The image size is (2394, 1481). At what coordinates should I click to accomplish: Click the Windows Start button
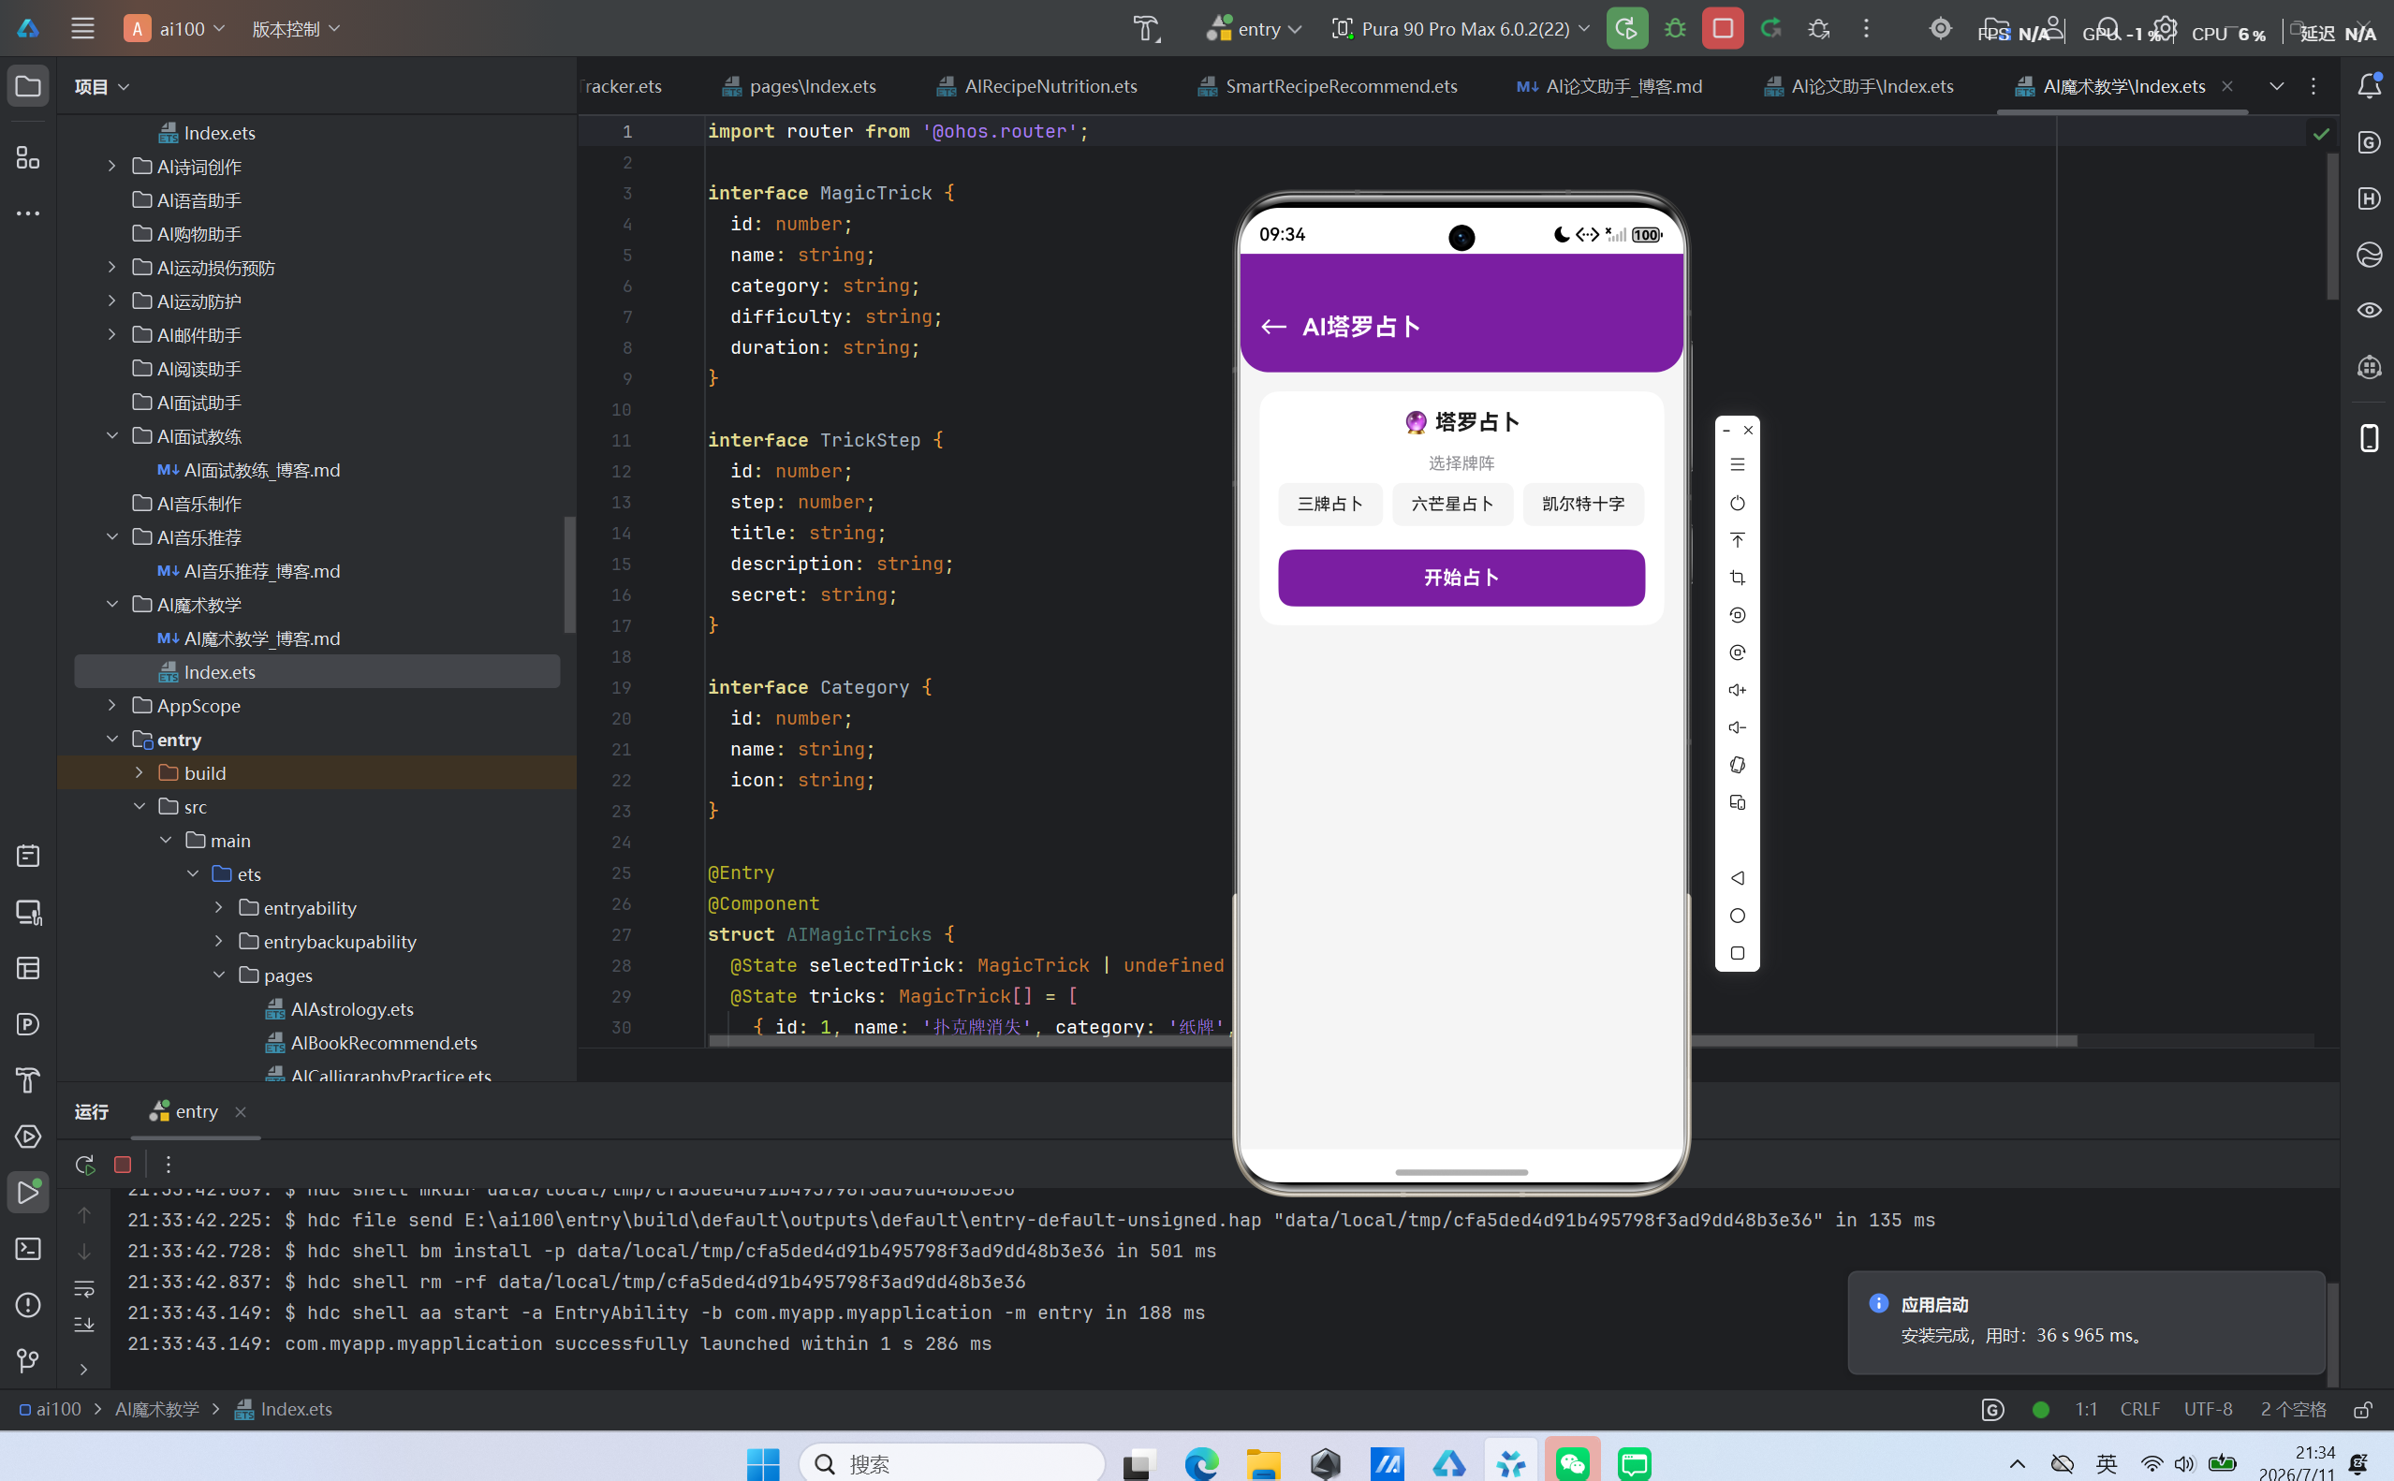[x=763, y=1463]
